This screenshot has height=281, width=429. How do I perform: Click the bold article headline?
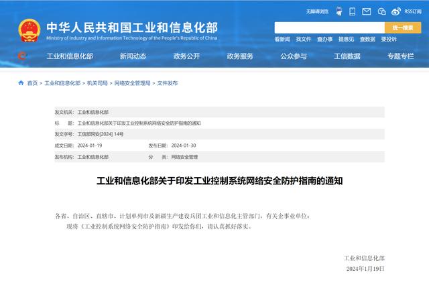point(219,181)
